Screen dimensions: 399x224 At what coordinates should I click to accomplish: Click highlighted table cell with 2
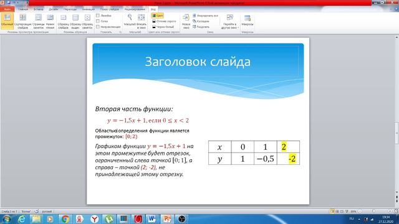288,147
